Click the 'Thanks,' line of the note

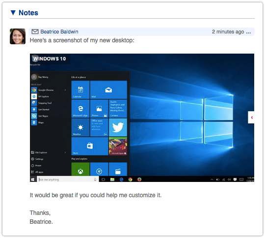pos(40,213)
